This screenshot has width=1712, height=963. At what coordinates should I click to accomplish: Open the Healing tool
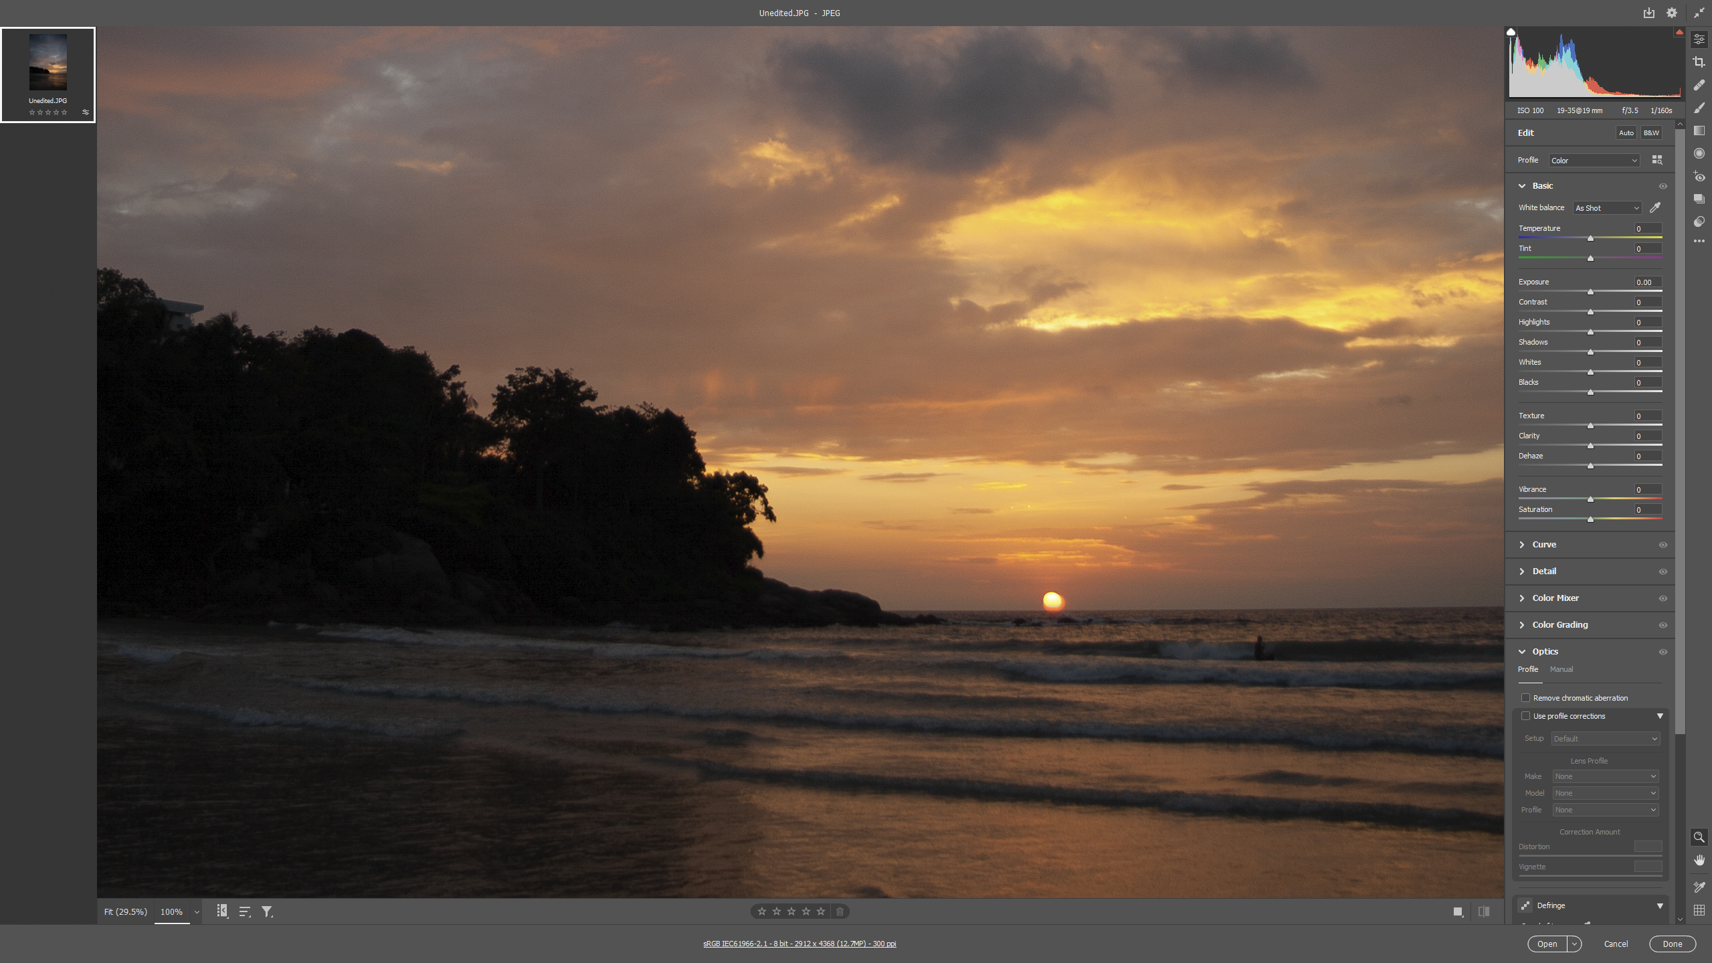tap(1699, 84)
